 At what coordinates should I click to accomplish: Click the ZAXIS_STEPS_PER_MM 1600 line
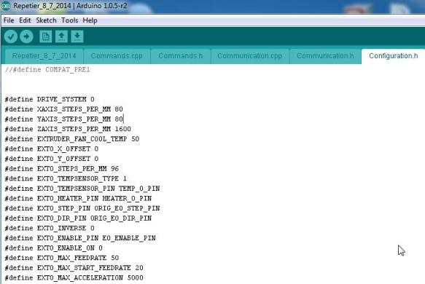[68, 129]
